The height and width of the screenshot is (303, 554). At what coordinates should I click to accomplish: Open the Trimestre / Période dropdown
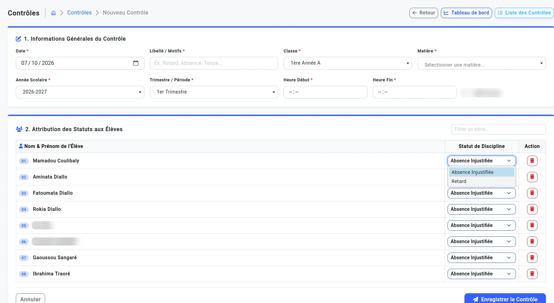(x=214, y=92)
